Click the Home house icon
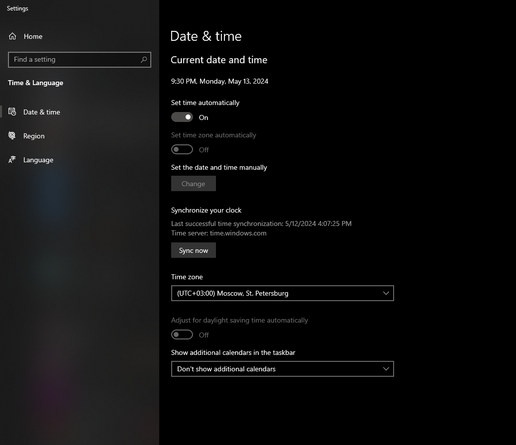Screen dimensions: 516x445 [x=12, y=36]
